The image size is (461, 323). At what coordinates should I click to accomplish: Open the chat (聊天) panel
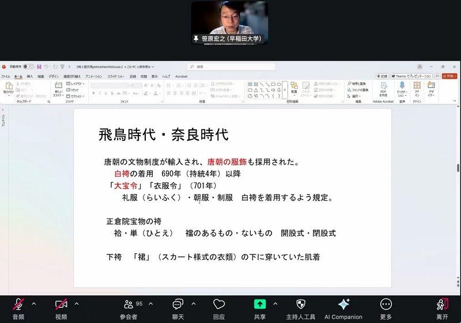point(178,306)
